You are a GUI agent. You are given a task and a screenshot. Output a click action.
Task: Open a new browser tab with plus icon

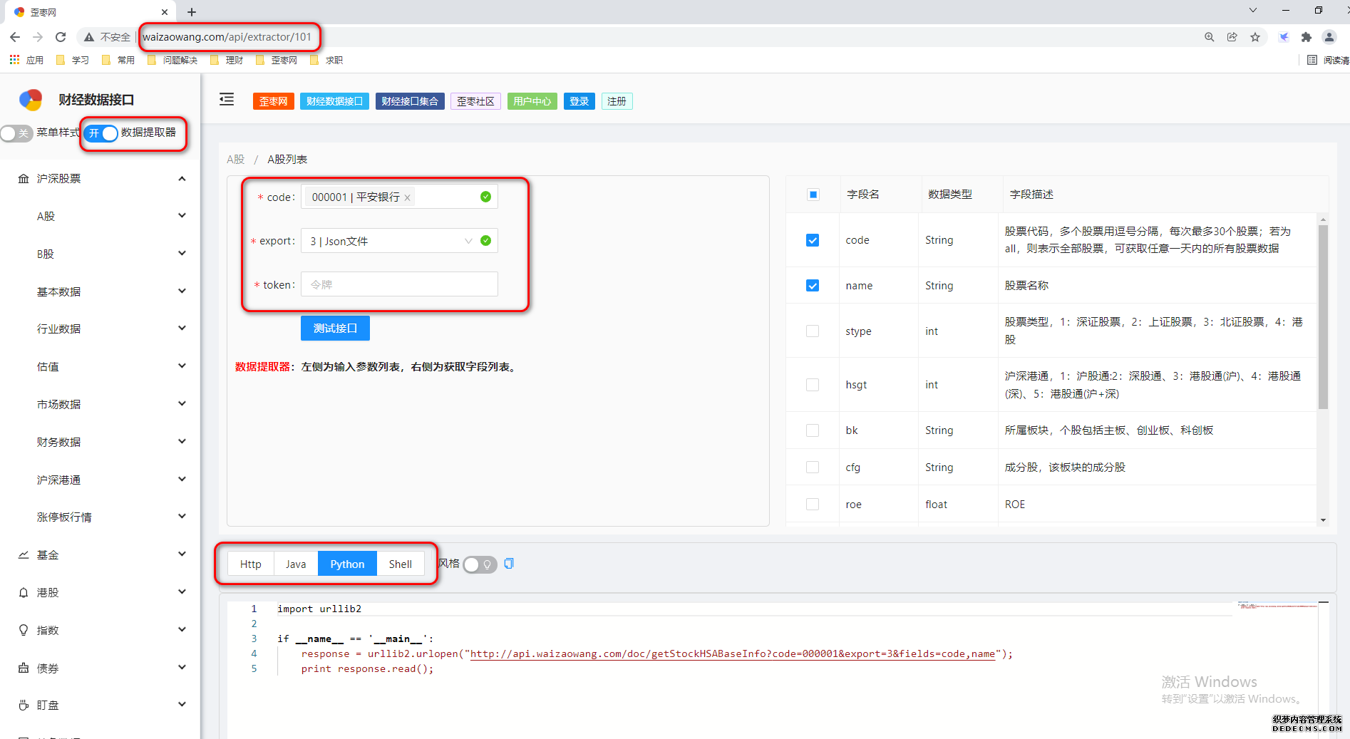click(x=192, y=12)
